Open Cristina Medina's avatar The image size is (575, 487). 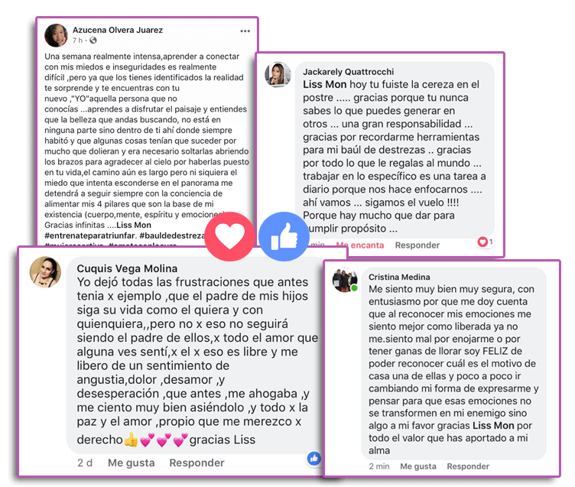point(345,280)
